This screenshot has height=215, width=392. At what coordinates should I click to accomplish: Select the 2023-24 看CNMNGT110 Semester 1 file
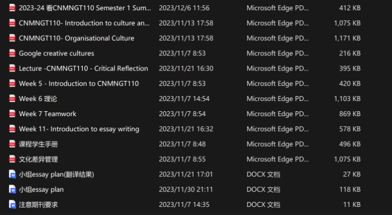(85, 8)
